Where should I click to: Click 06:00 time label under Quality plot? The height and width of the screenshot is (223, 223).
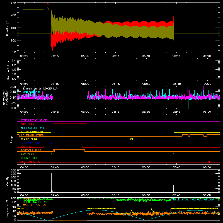207,195
